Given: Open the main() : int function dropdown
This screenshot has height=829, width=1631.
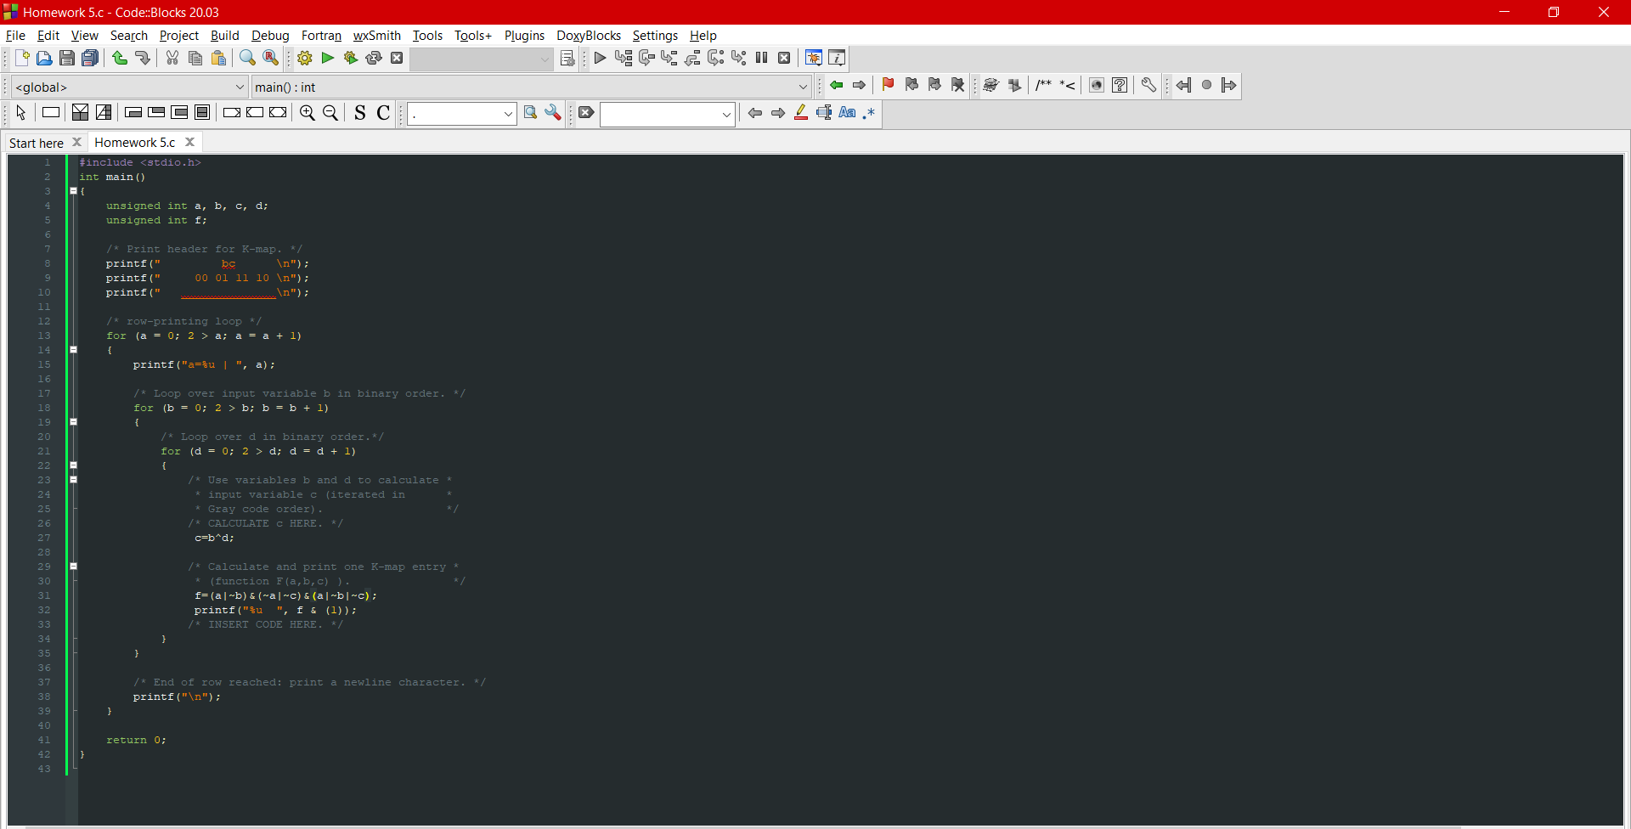Looking at the screenshot, I should tap(532, 87).
